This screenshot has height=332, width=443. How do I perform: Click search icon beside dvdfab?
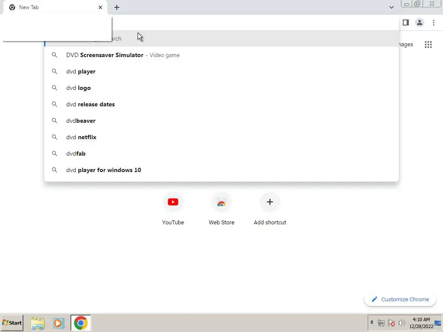tap(54, 153)
